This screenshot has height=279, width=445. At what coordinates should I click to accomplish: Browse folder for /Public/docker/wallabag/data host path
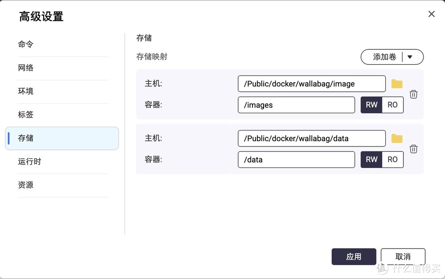pos(397,138)
